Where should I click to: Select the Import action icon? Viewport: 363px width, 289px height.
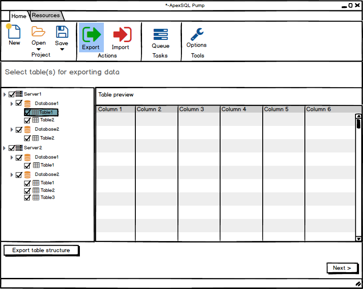coord(122,35)
